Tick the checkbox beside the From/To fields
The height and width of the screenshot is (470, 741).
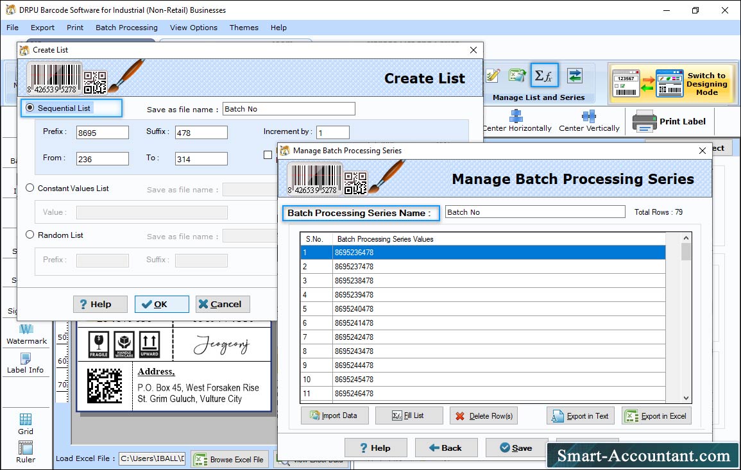click(268, 155)
